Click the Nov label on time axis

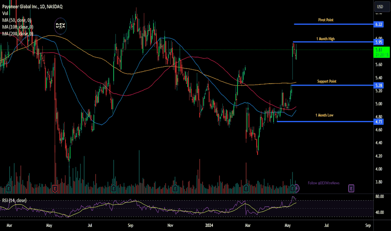point(170,225)
